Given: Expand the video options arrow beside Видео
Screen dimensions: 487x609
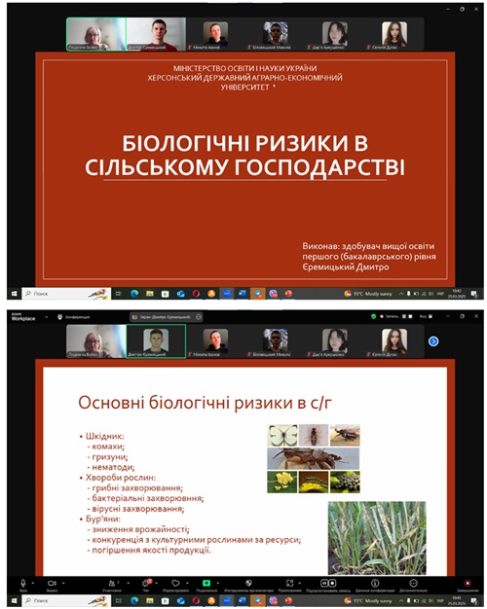Looking at the screenshot, I should (x=63, y=583).
